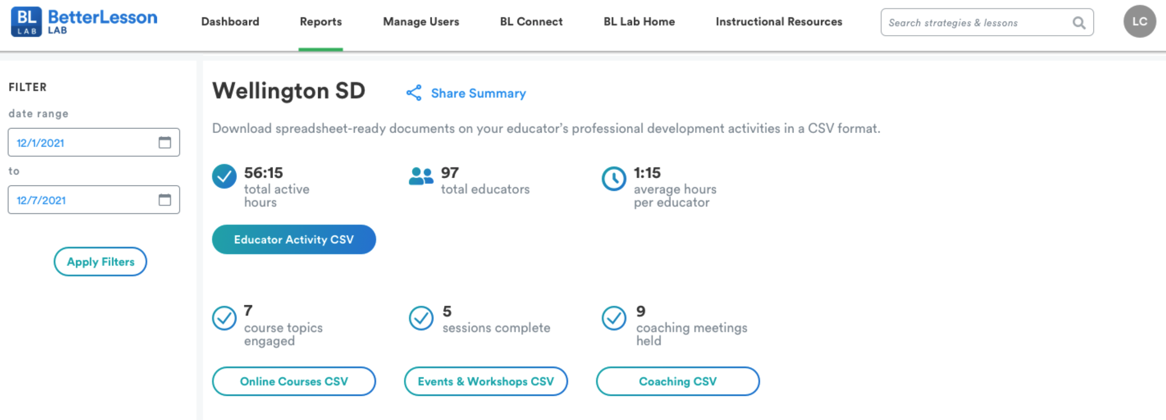This screenshot has height=420, width=1166.
Task: Go to the Dashboard tab
Action: pyautogui.click(x=230, y=21)
